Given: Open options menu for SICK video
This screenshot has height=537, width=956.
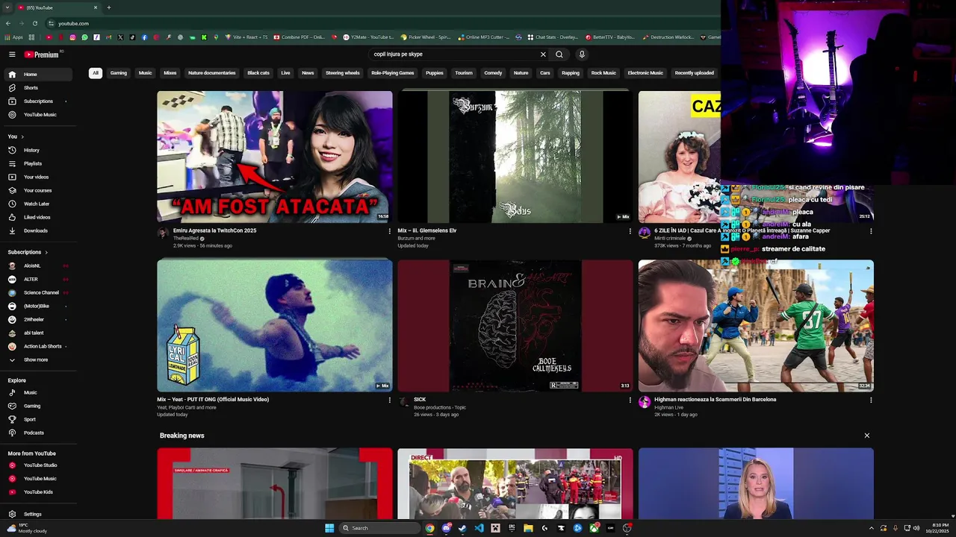Looking at the screenshot, I should [x=630, y=400].
